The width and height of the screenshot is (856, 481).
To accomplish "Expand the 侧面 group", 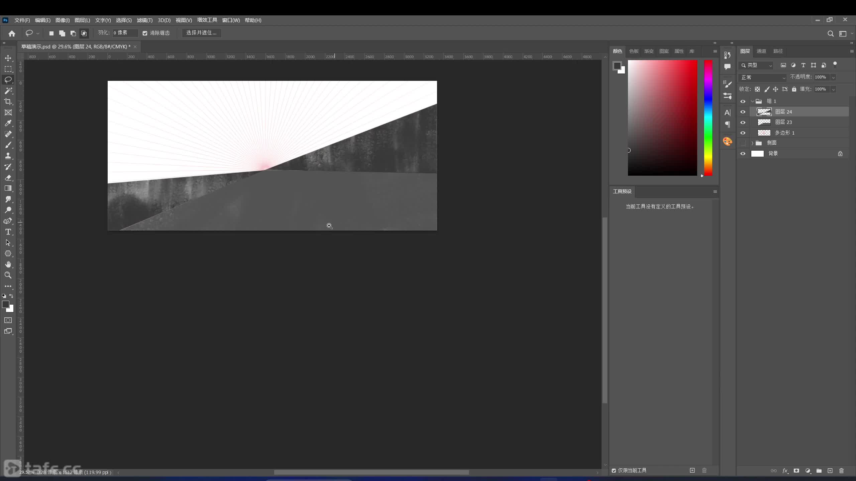I will pyautogui.click(x=752, y=143).
